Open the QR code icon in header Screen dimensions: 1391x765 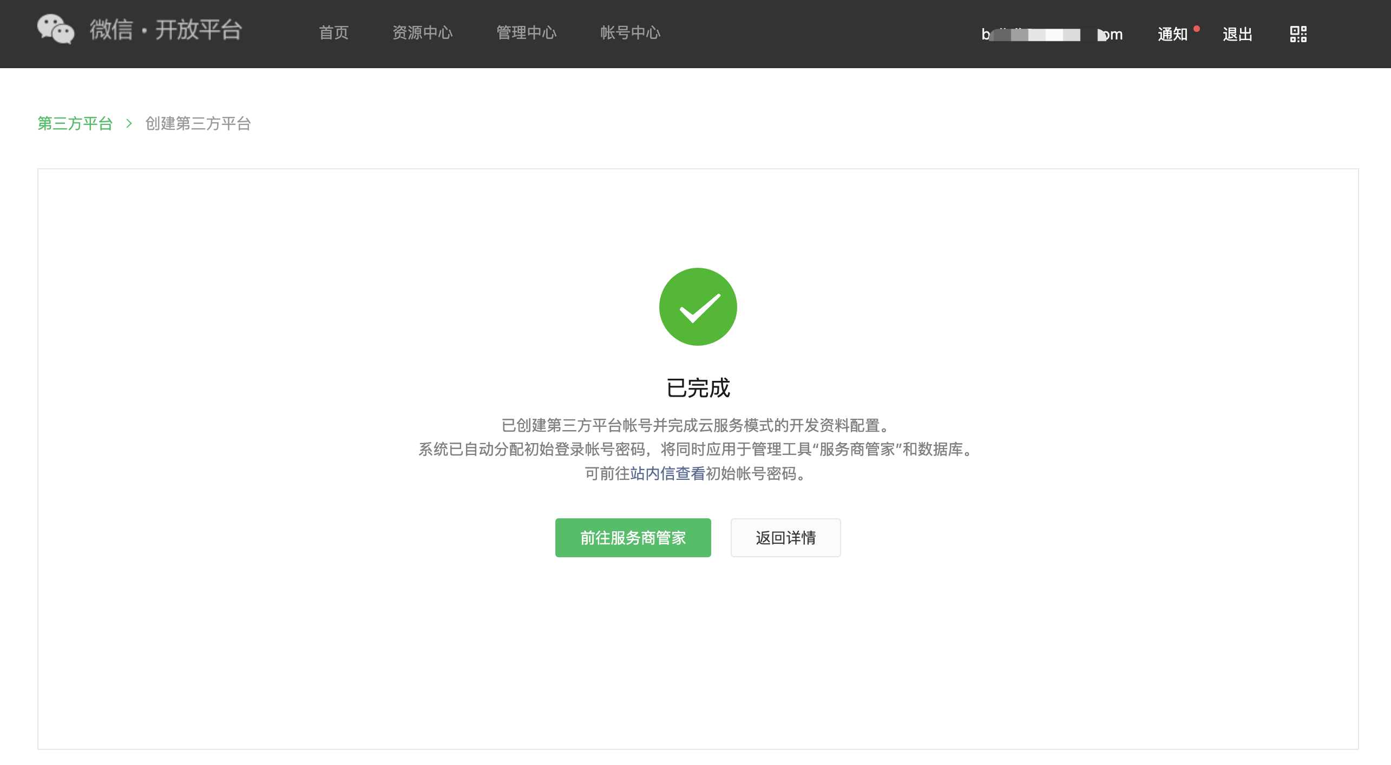click(x=1298, y=34)
